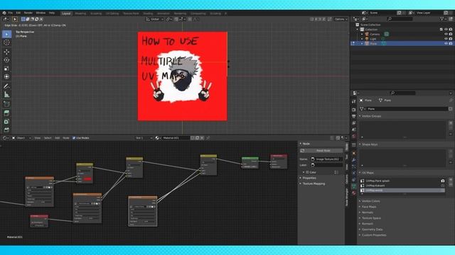
Task: Open the Modifiers wrench properties tab
Action: (354, 160)
